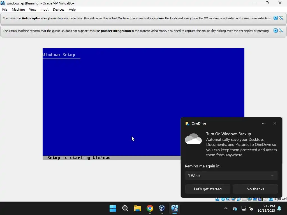Click the Setup is starting Windows status line
Viewport: 287px width, 215px height.
pyautogui.click(x=79, y=158)
